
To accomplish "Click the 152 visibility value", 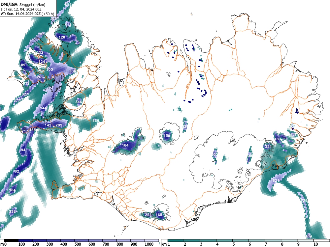I will tap(40, 52).
